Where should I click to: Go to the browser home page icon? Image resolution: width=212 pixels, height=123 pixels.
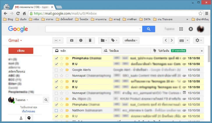click(x=24, y=13)
